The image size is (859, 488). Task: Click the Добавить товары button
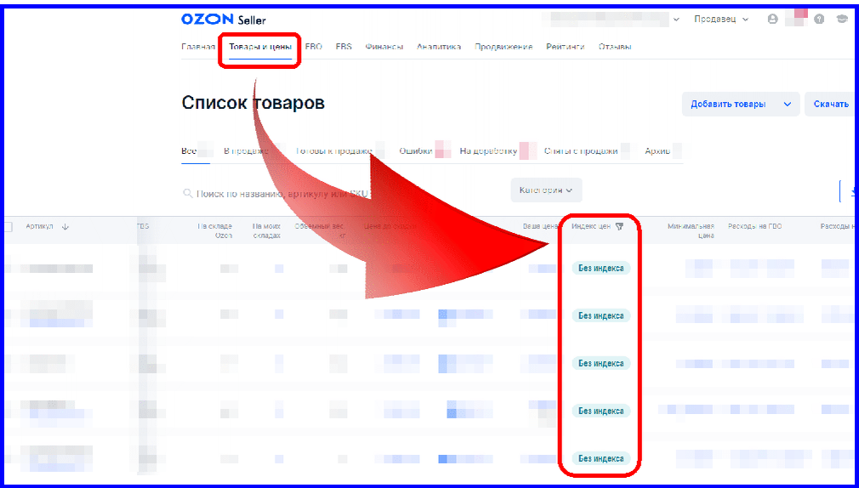coord(728,104)
